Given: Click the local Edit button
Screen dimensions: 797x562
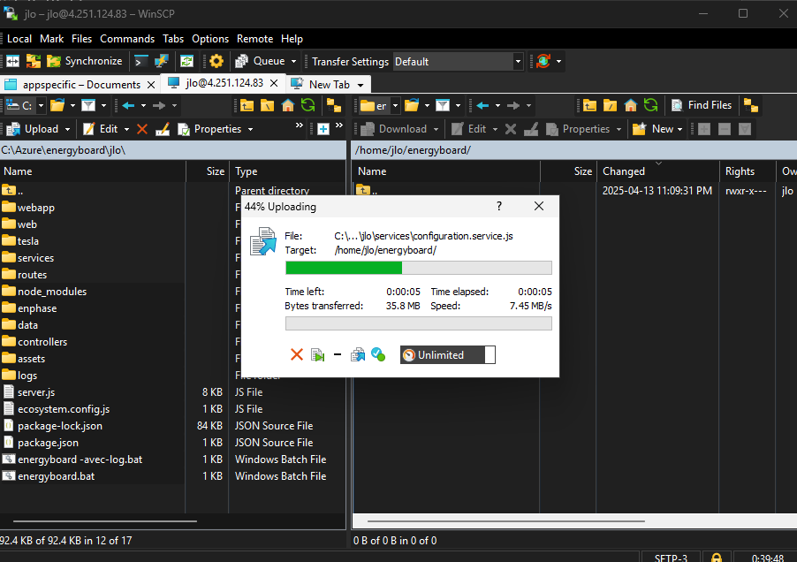Looking at the screenshot, I should point(101,129).
